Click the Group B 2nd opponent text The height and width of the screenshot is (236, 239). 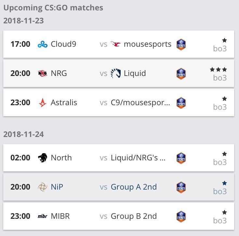(134, 216)
